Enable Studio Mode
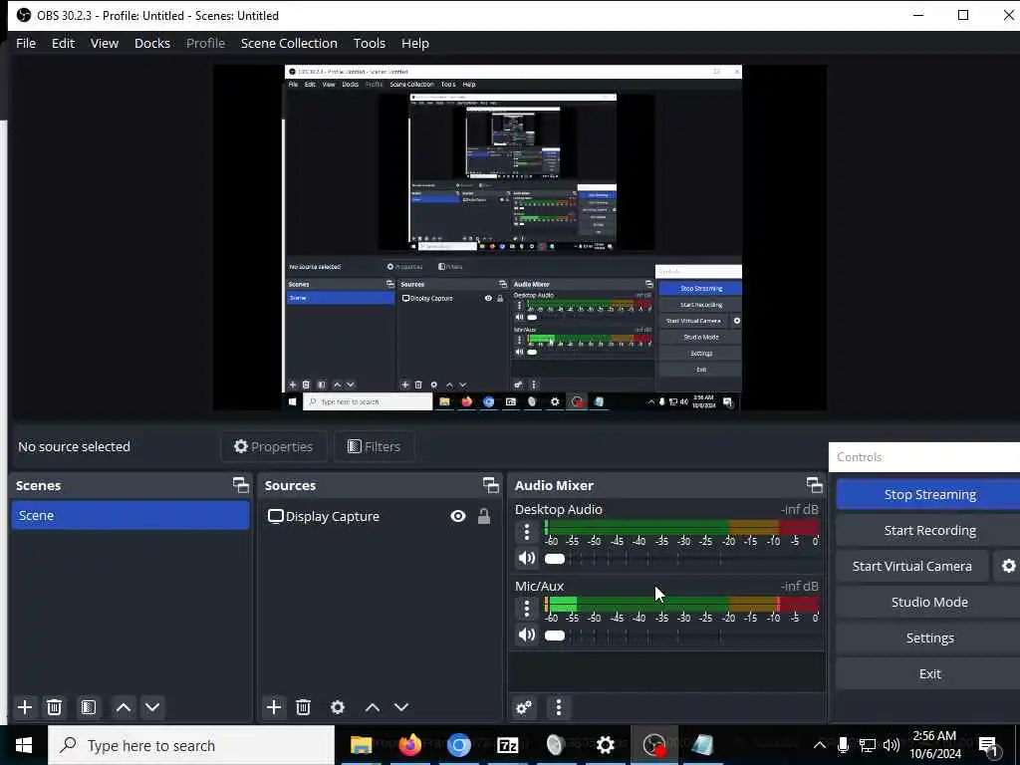This screenshot has height=765, width=1020. click(928, 602)
